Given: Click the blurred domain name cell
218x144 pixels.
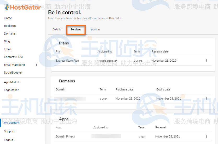Looking at the screenshot, I should tap(70, 99).
